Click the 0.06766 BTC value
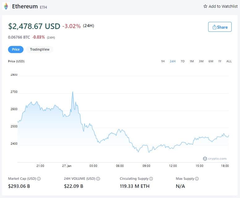The height and width of the screenshot is (198, 240). (x=19, y=37)
